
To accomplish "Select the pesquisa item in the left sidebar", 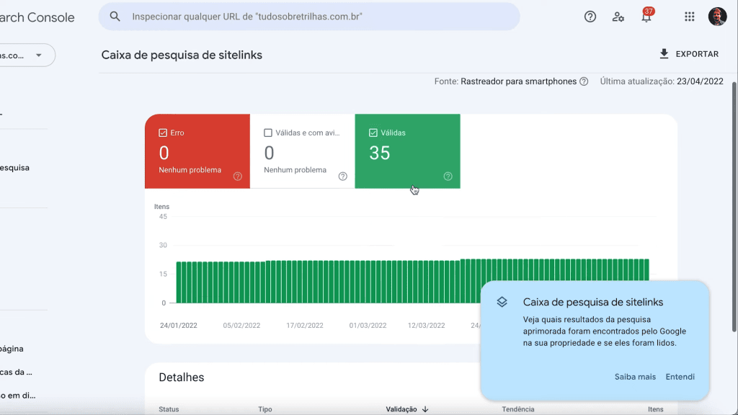I will 16,167.
